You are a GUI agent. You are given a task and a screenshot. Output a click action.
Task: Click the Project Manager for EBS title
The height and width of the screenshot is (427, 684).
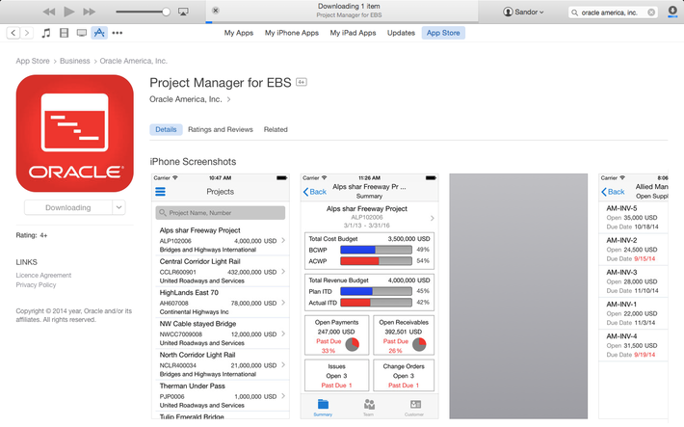pos(221,83)
